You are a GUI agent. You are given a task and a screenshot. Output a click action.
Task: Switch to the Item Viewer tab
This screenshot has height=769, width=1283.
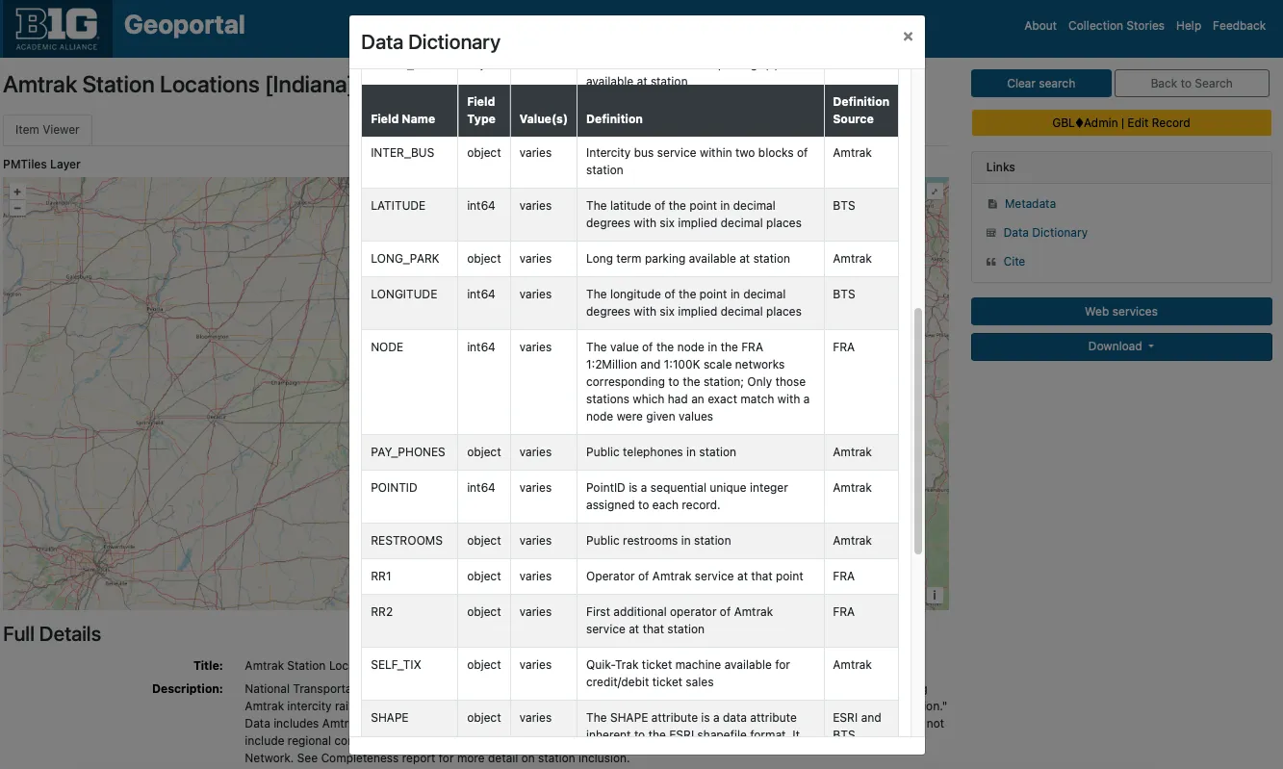[x=47, y=130]
